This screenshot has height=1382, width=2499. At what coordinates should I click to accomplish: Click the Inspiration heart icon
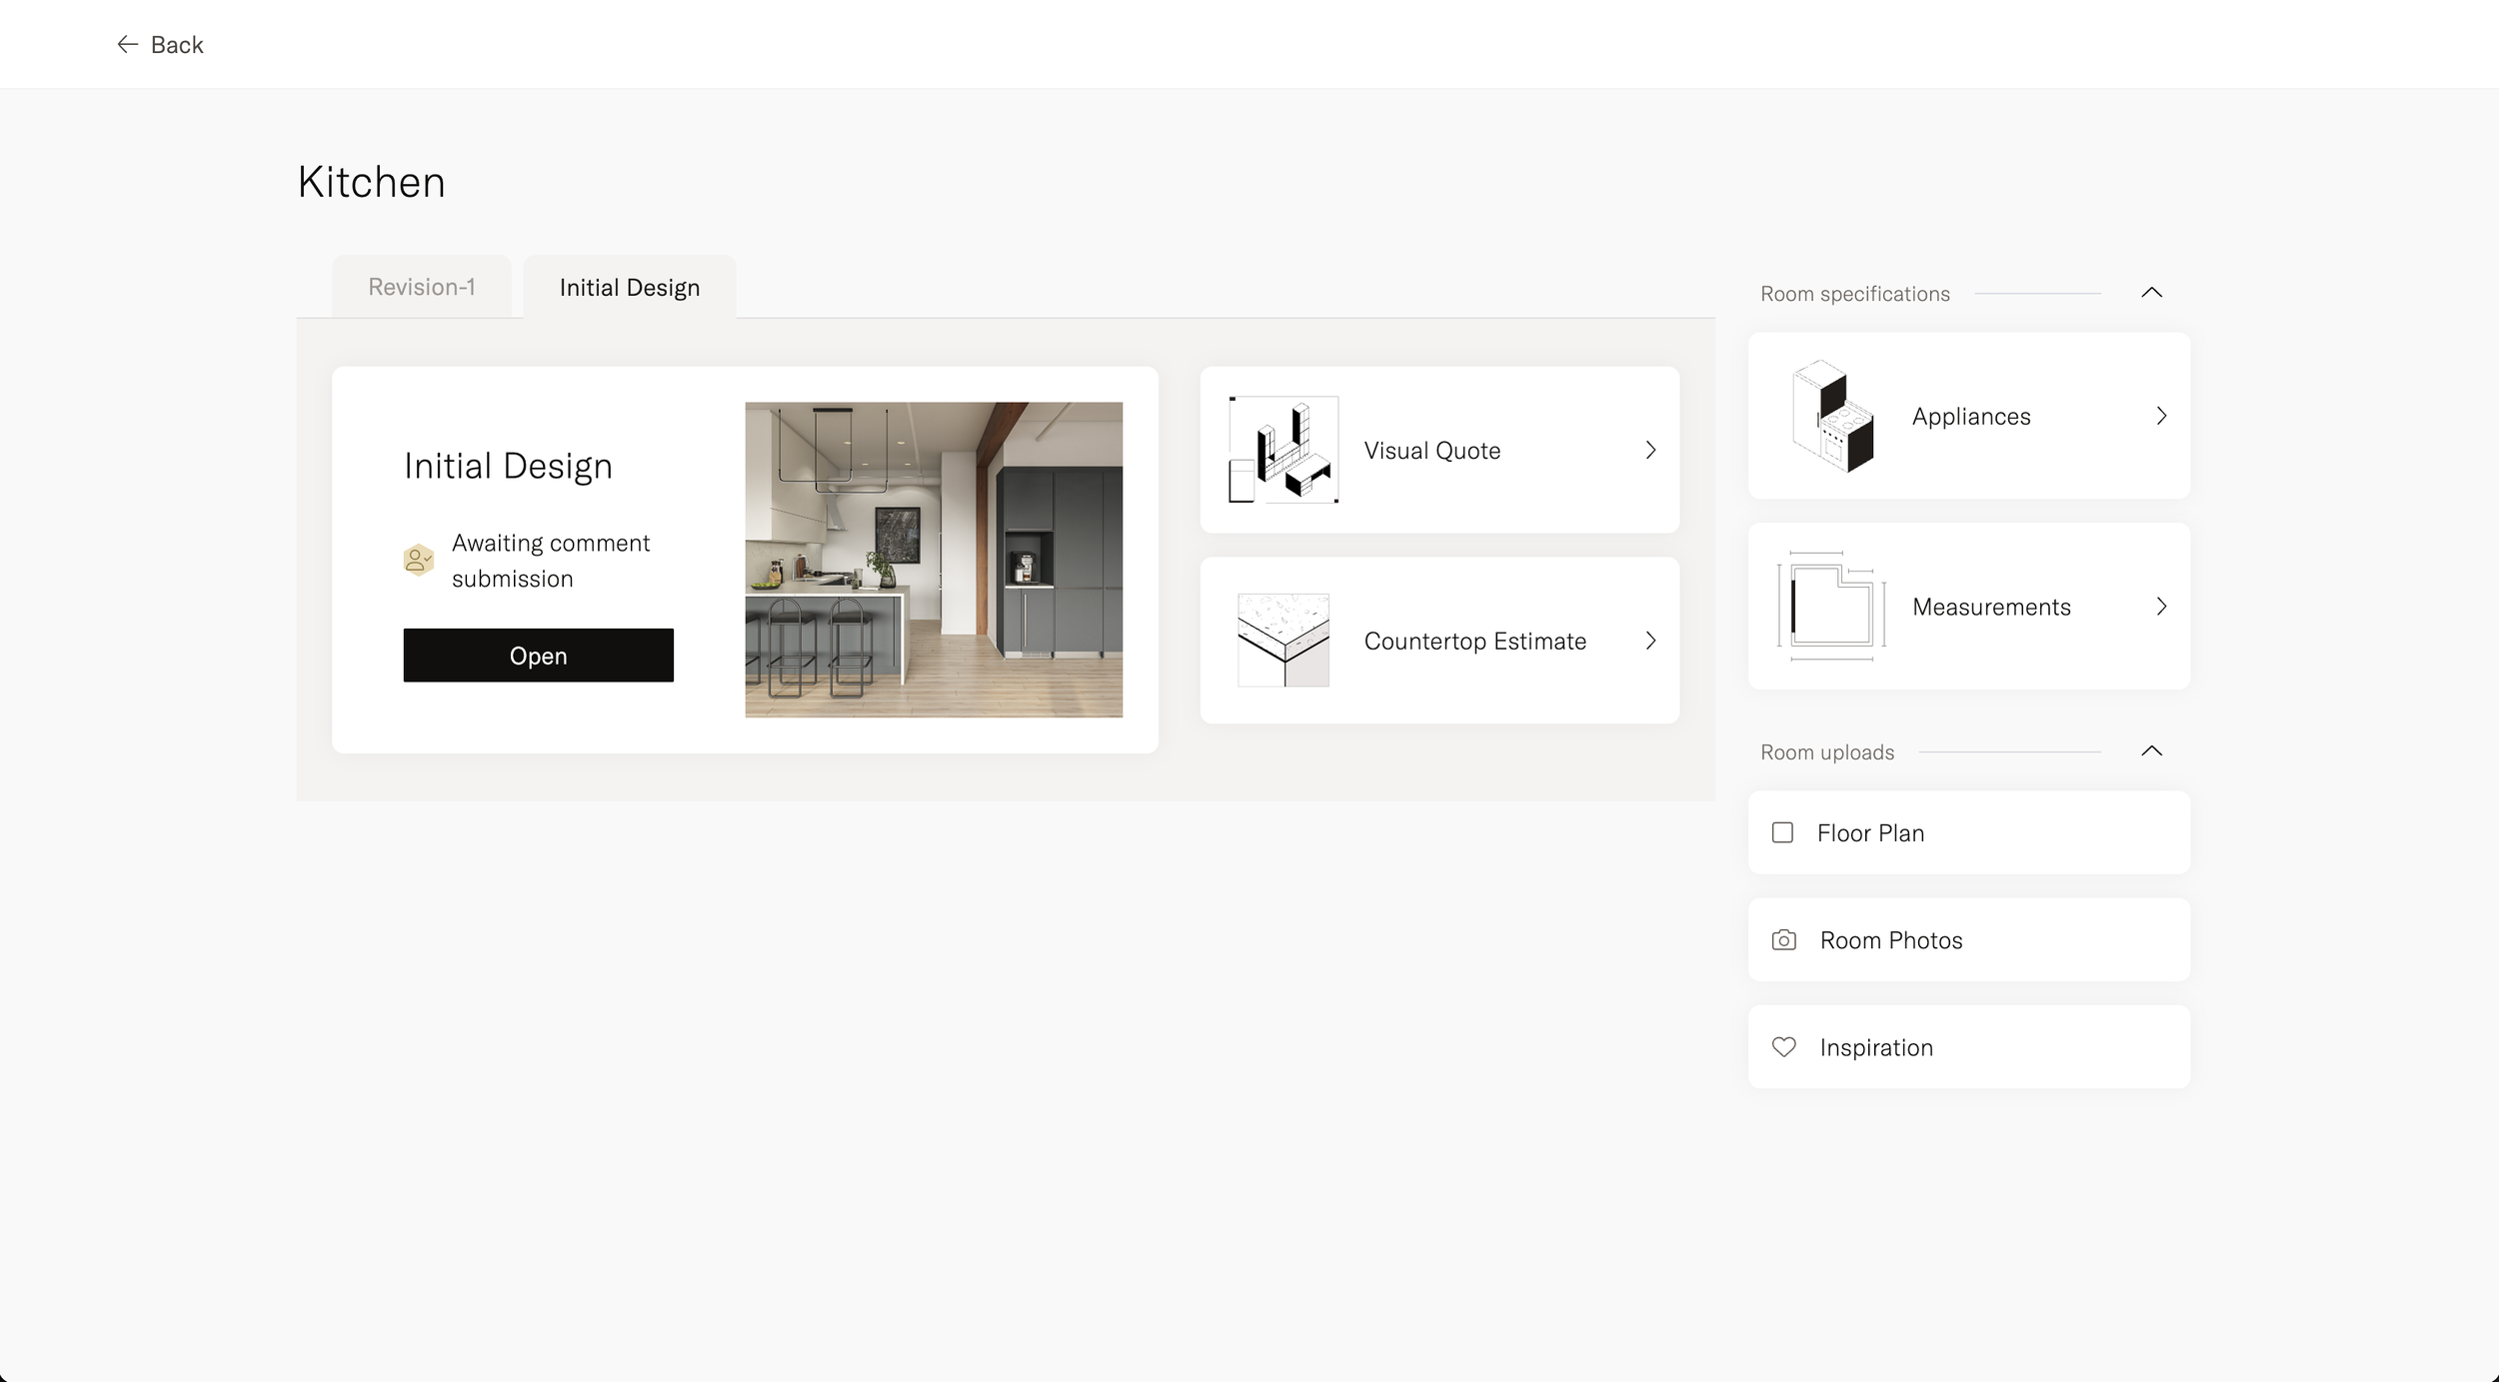[1783, 1047]
